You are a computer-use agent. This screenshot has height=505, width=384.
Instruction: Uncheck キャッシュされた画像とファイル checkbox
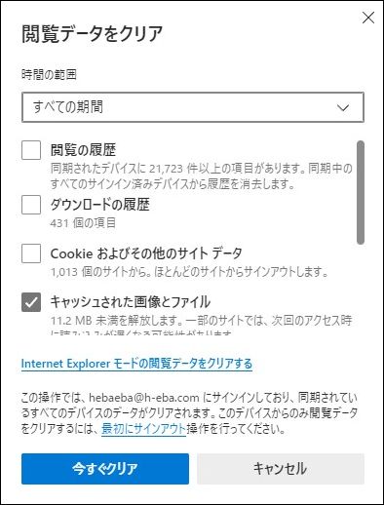(31, 302)
